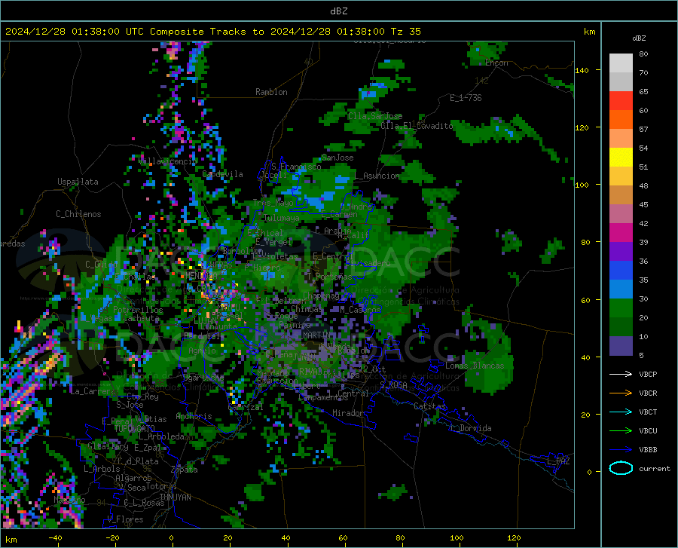Pick the purple 39 dBZ legend swatch

pyautogui.click(x=621, y=251)
